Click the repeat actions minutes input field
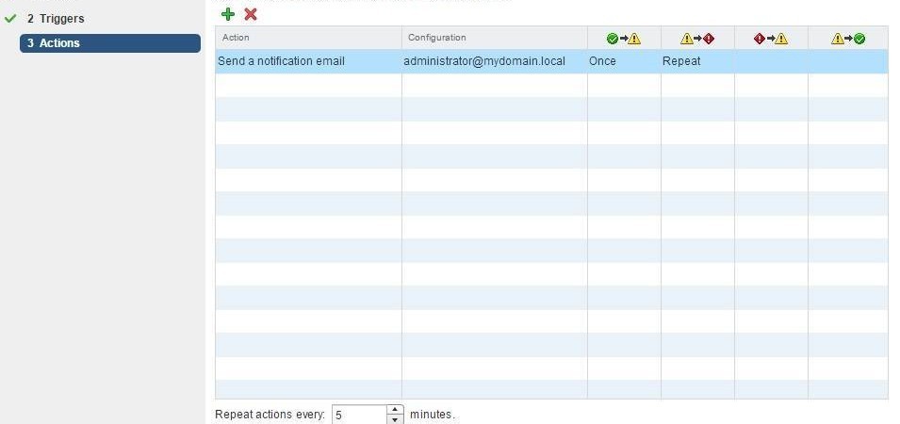This screenshot has width=900, height=424. (359, 415)
